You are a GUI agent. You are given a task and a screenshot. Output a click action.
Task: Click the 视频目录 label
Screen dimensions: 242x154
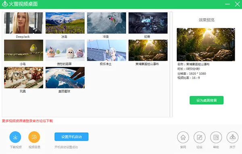34,147
